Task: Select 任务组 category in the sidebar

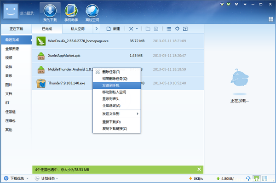Action: click(x=11, y=112)
